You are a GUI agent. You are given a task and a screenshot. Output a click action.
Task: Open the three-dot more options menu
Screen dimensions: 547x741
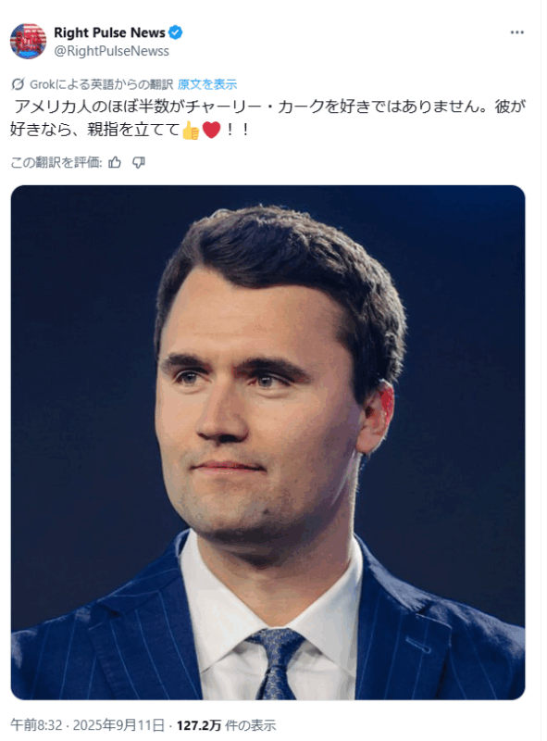click(516, 32)
